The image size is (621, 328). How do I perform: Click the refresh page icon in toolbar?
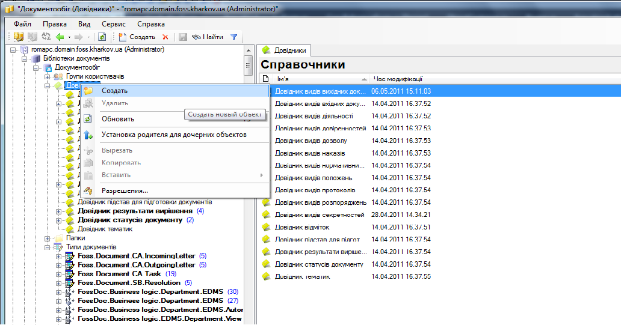tap(102, 37)
